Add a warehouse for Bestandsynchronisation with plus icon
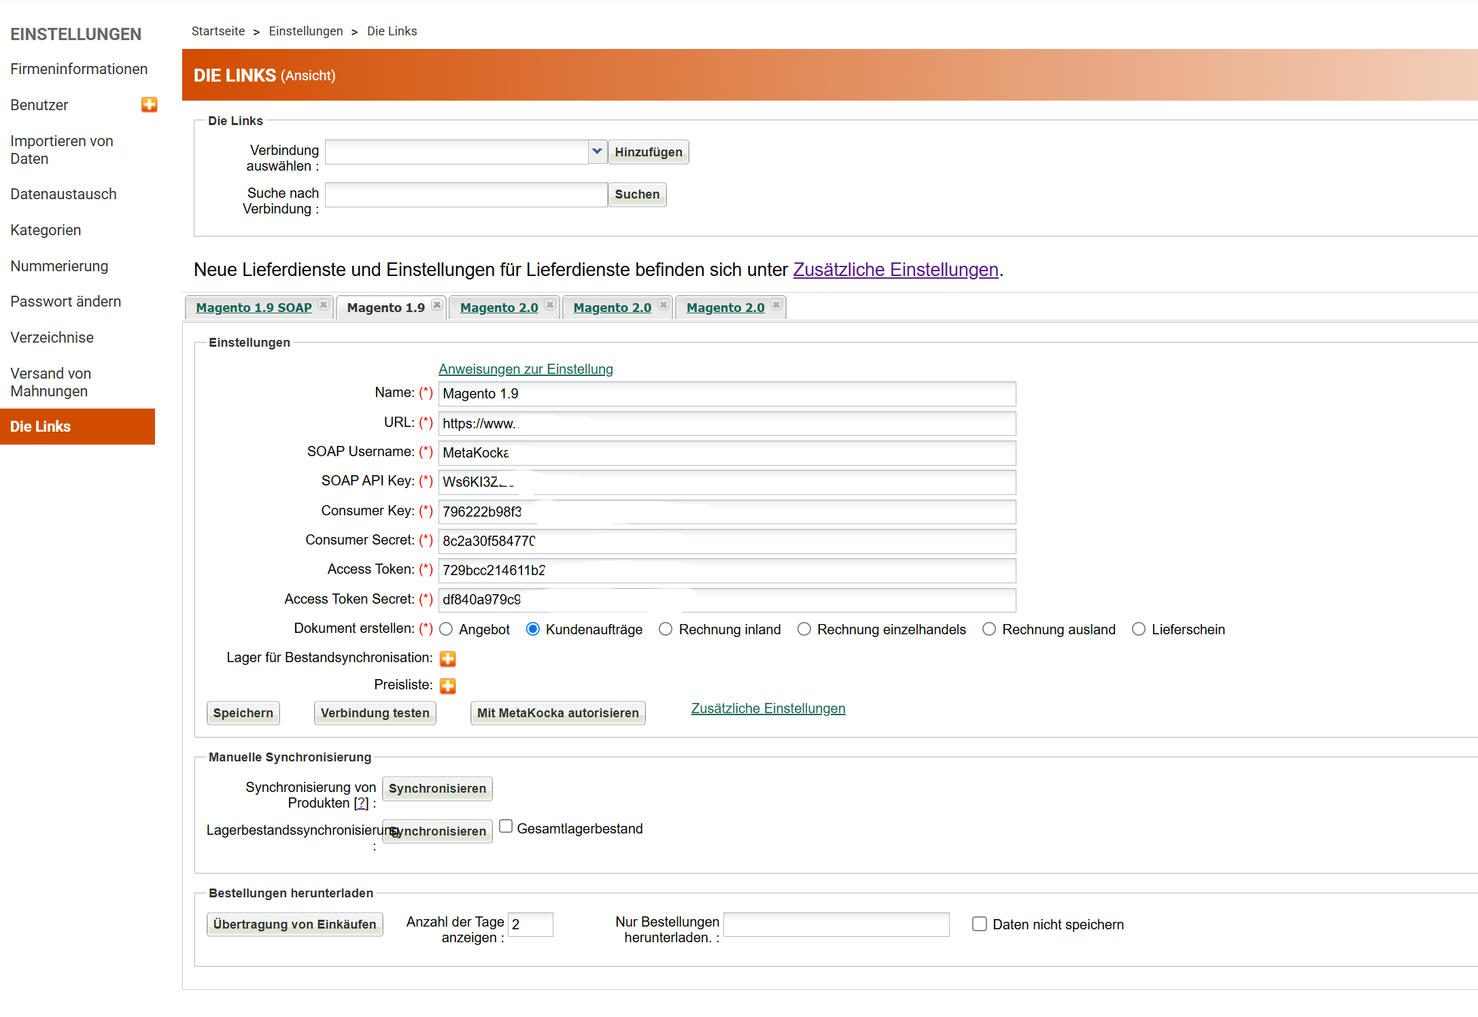 coord(447,658)
